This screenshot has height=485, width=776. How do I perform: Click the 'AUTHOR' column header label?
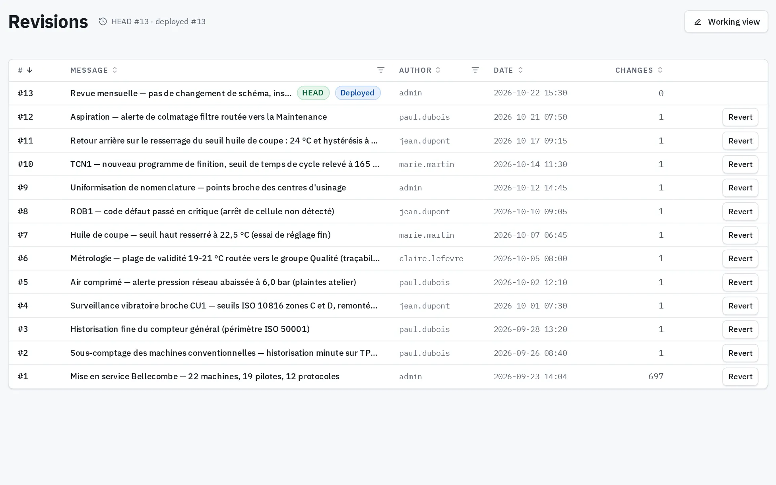tap(415, 70)
